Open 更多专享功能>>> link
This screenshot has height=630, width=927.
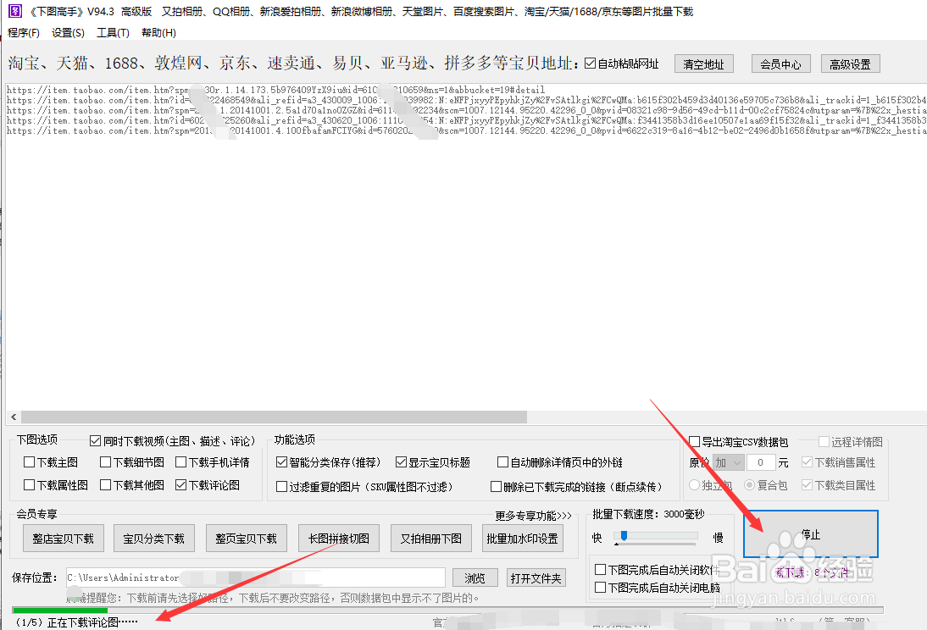(x=533, y=516)
